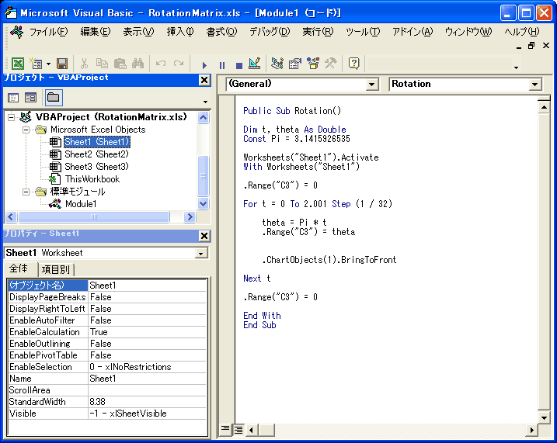Open the Insert object dropdown arrow in toolbar
The height and width of the screenshot is (443, 557).
click(48, 64)
